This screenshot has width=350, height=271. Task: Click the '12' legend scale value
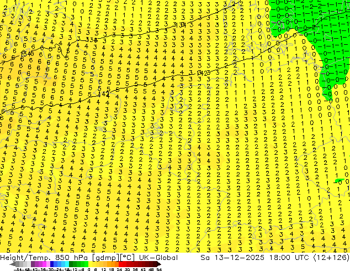coord(103,270)
